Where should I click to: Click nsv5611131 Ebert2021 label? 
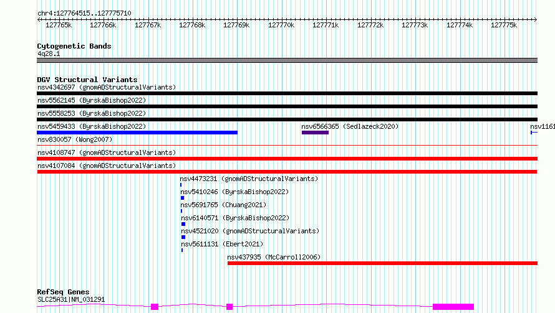[x=222, y=244]
